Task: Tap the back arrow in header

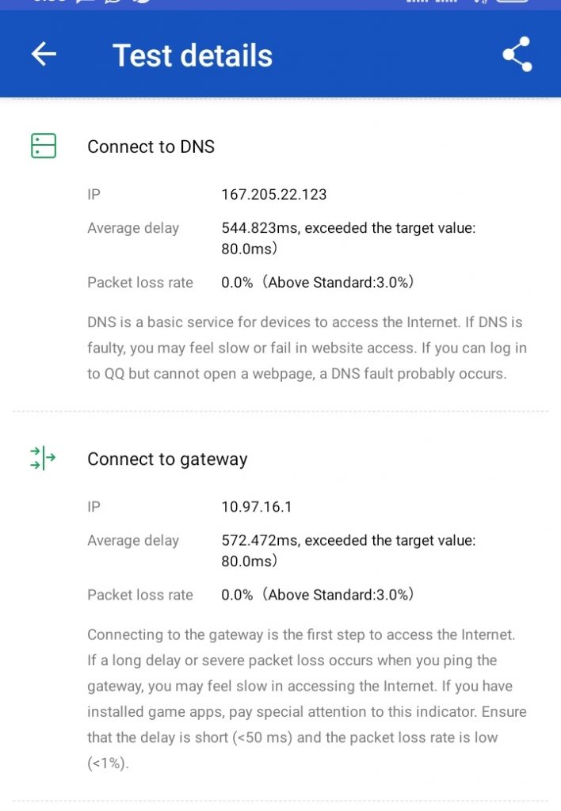Action: (x=44, y=54)
